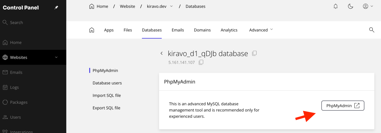Image resolution: width=381 pixels, height=133 pixels.
Task: Go back with the arrow beside database title
Action: pos(162,54)
